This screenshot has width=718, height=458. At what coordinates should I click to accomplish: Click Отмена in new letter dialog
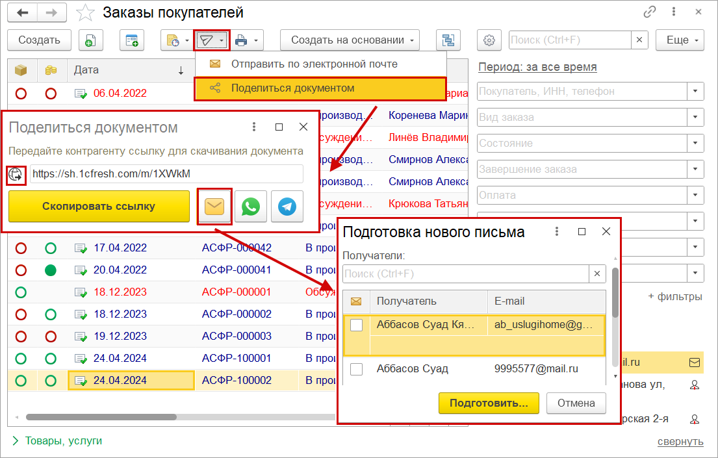[576, 403]
